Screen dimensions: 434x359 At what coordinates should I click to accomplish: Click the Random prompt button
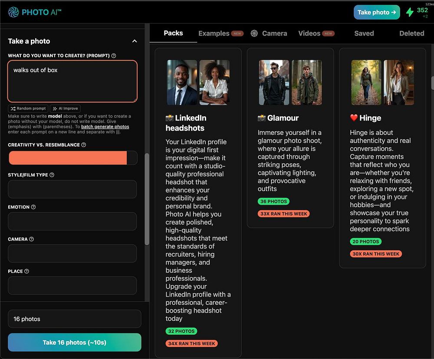(28, 108)
